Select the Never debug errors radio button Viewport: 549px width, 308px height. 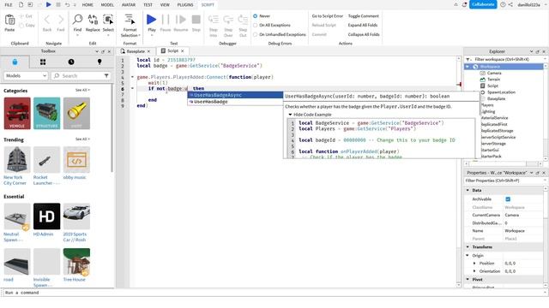tap(256, 16)
